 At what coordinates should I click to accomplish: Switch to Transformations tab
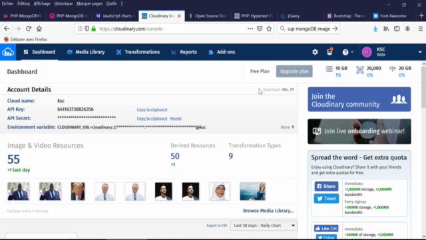click(138, 52)
